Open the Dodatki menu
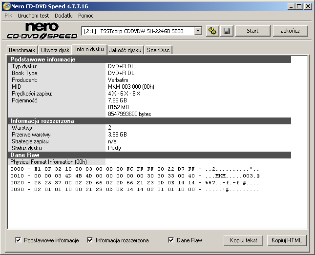 pyautogui.click(x=63, y=16)
